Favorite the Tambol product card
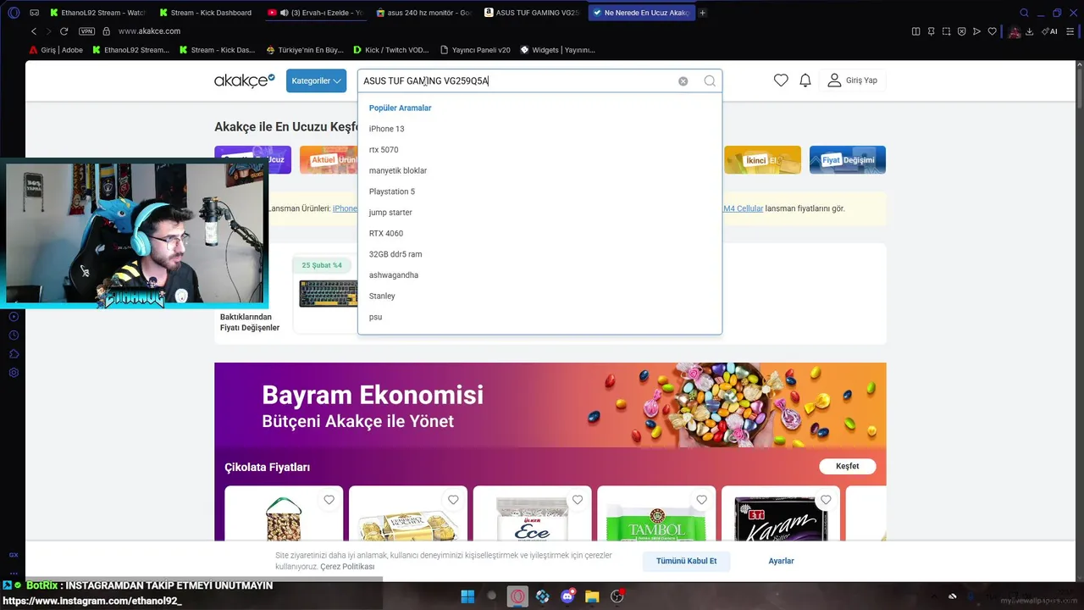This screenshot has width=1084, height=610. click(x=701, y=500)
